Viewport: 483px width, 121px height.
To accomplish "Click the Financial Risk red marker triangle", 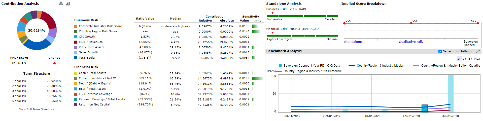I will pos(272,33).
